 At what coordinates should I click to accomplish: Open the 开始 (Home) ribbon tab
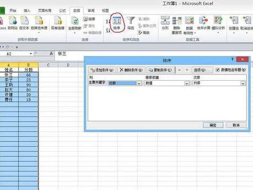13,11
